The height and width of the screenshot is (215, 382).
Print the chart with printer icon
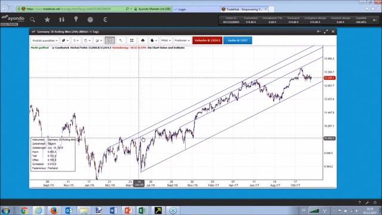(143, 41)
